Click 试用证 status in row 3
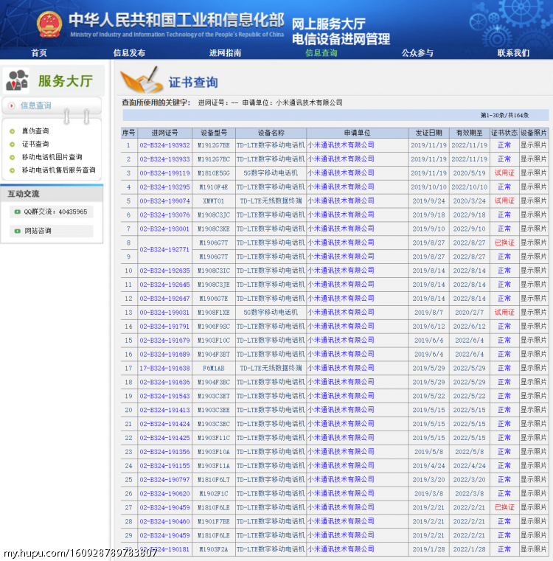Image resolution: width=553 pixels, height=561 pixels. (x=504, y=173)
